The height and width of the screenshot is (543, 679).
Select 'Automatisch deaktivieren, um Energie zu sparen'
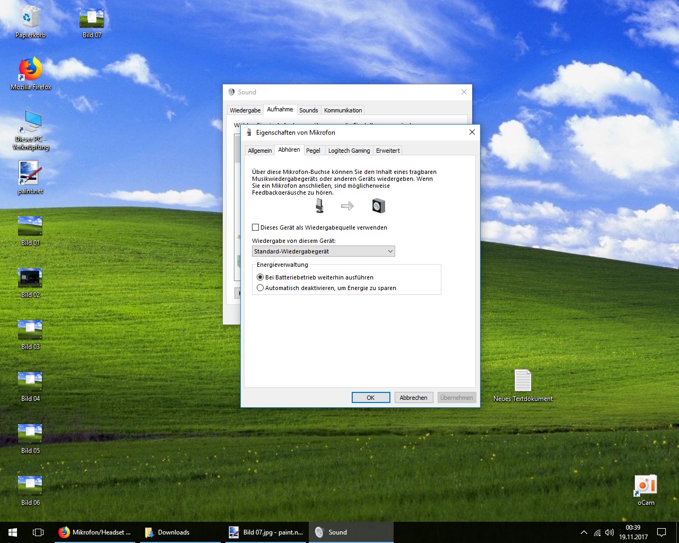coord(326,288)
